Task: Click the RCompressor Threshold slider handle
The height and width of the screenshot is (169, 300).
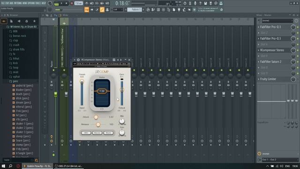Action: (82, 81)
